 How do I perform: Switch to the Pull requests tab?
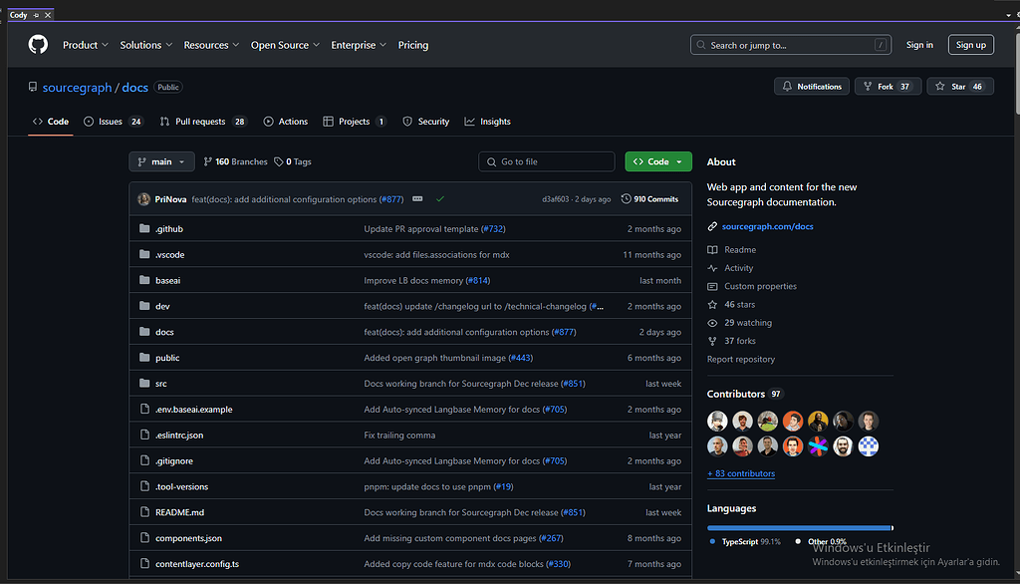200,122
